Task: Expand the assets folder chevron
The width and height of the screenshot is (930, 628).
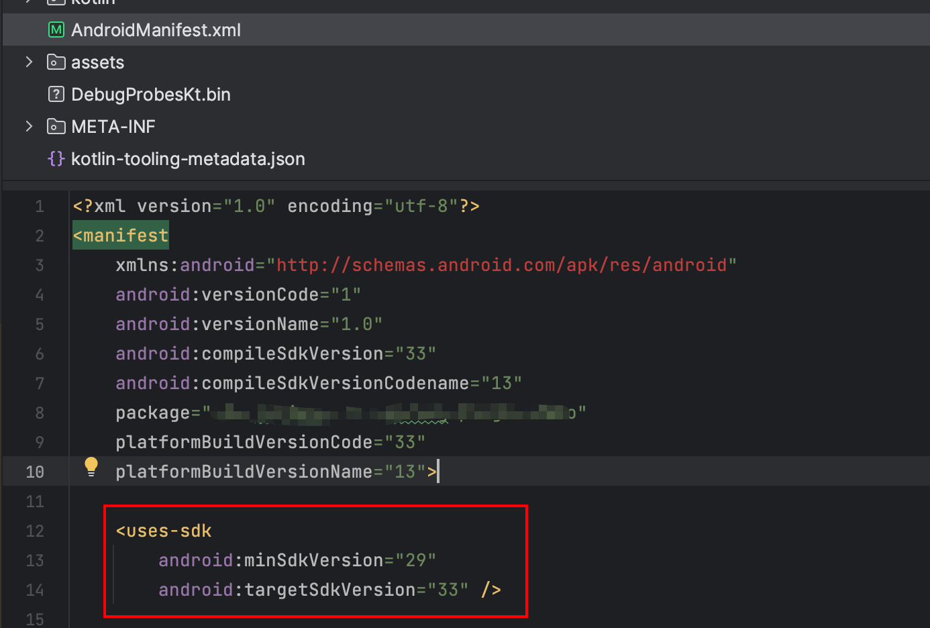Action: pos(29,62)
